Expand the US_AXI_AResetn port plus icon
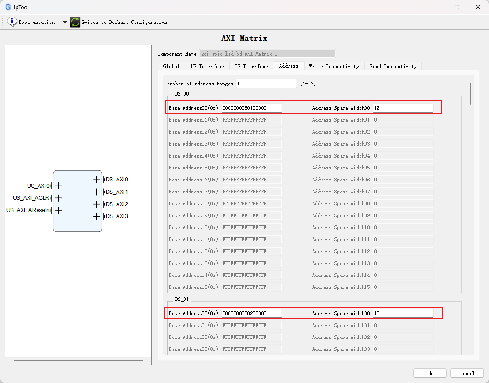The image size is (489, 383). pos(59,210)
